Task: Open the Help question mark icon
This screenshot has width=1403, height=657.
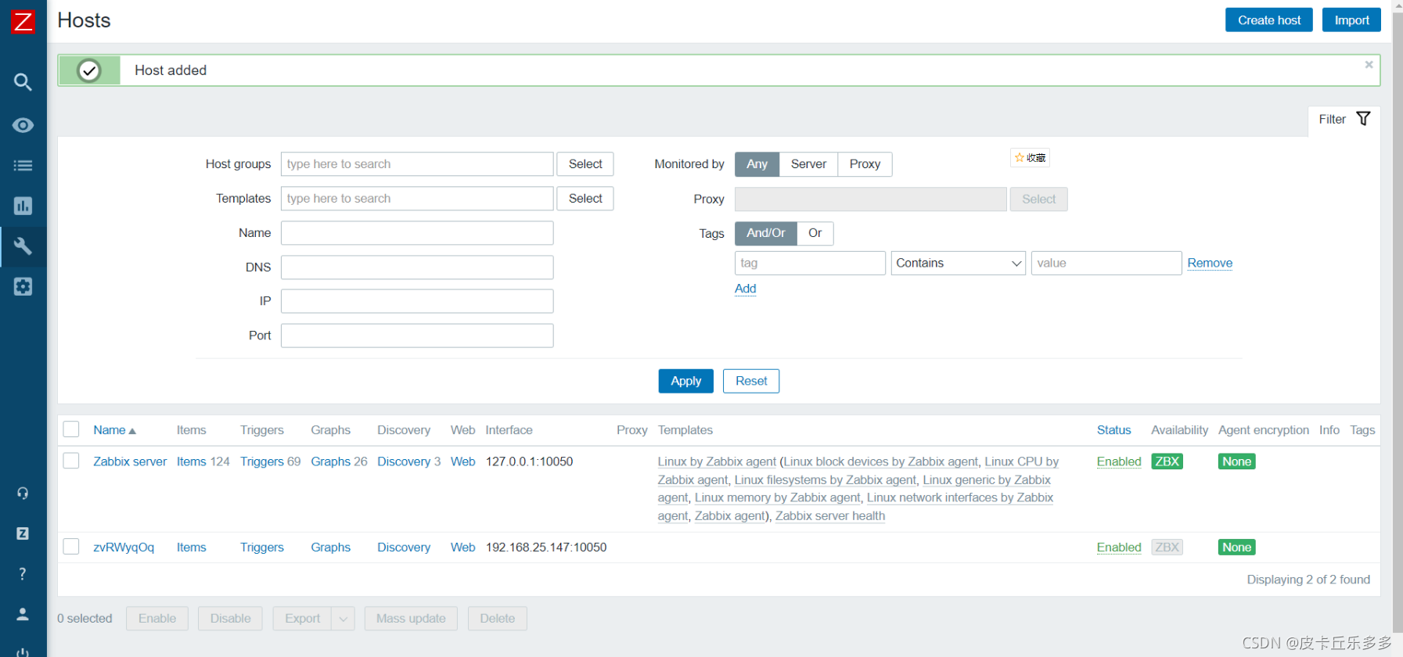Action: pos(23,574)
